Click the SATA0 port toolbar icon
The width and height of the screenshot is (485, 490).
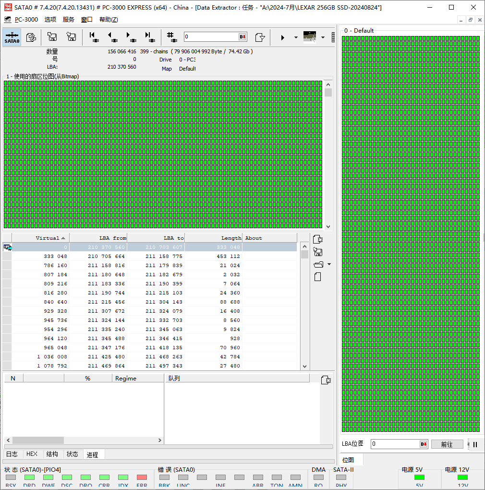point(12,37)
